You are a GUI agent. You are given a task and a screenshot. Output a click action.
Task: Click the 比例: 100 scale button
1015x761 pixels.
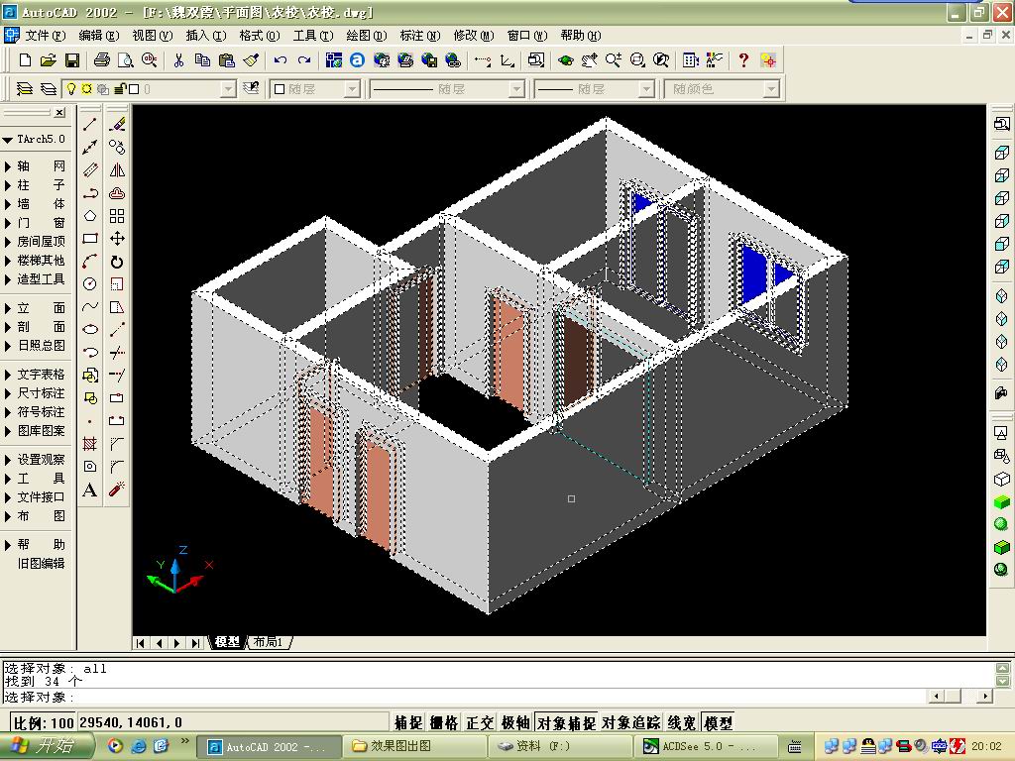point(44,722)
